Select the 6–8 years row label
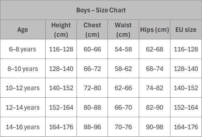This screenshot has height=137, width=202. click(22, 49)
